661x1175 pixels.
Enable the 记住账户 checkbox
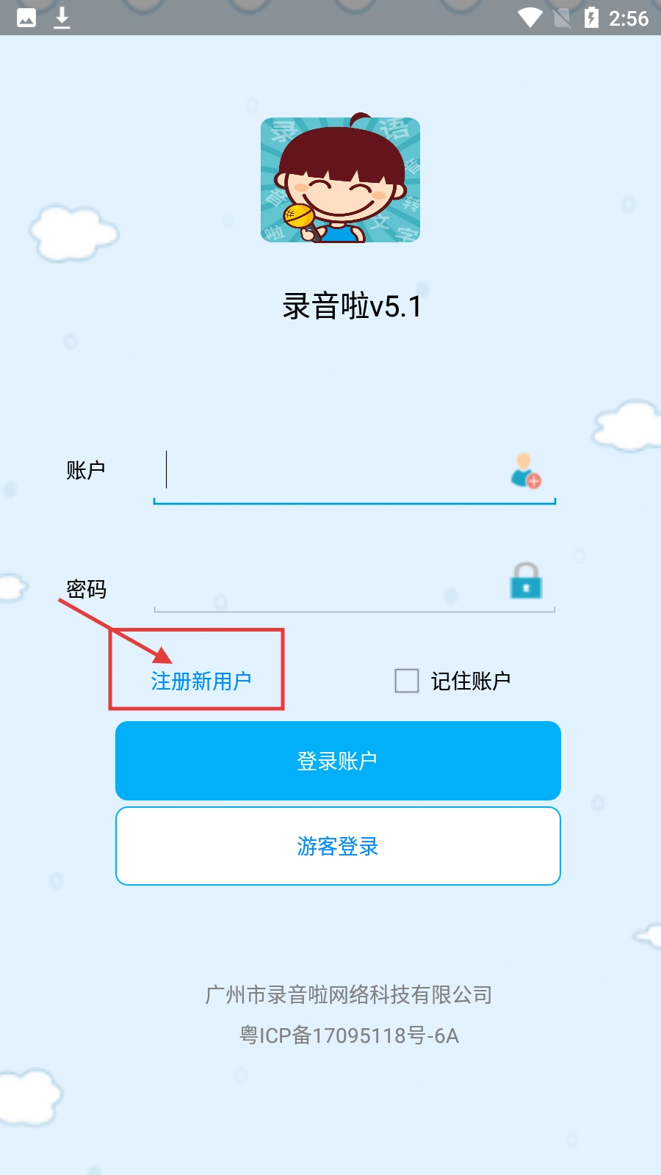click(407, 681)
